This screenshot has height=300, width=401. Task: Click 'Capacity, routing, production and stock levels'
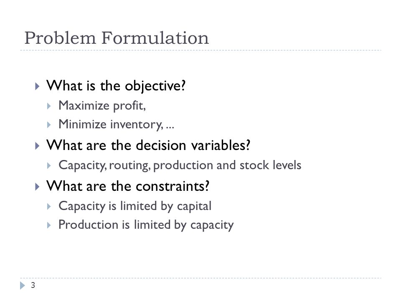point(180,165)
